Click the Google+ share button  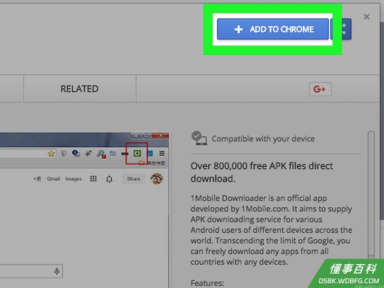coord(320,89)
